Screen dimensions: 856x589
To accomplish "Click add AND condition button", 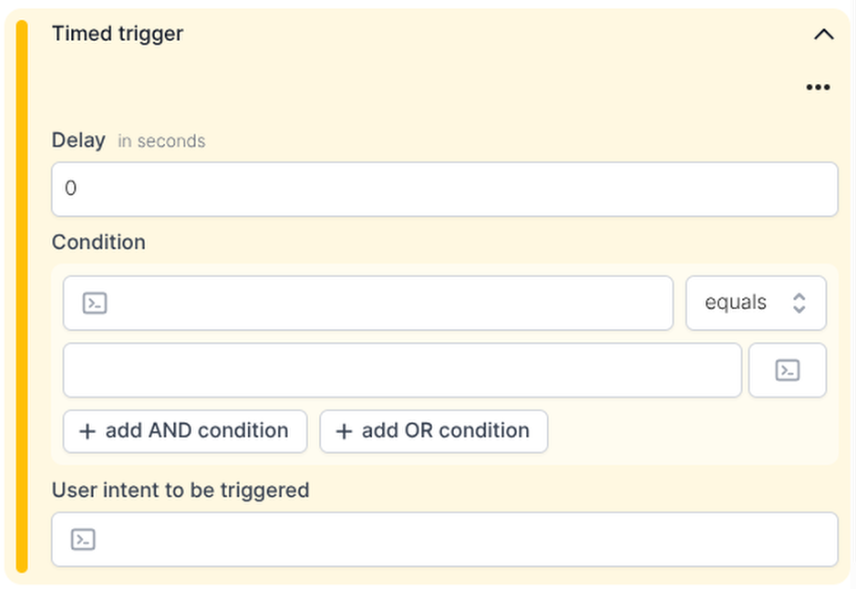I will 185,431.
